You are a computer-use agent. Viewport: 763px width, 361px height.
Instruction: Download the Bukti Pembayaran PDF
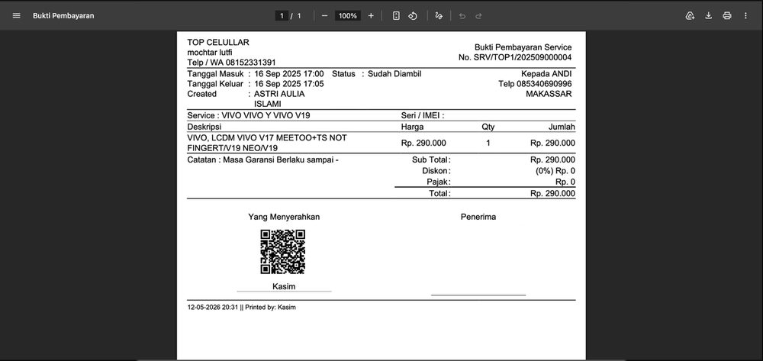(x=709, y=15)
